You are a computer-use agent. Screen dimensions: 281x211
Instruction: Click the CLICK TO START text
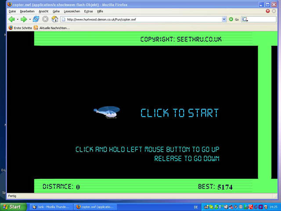tap(180, 113)
